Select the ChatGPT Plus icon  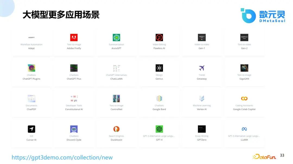pos(74,68)
